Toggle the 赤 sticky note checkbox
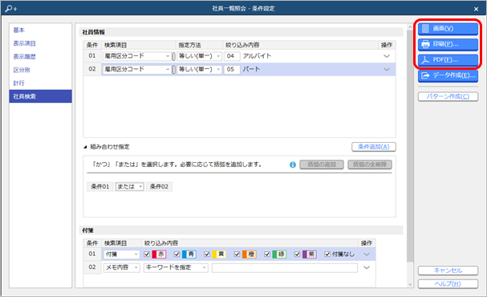The width and height of the screenshot is (487, 297). click(x=147, y=254)
